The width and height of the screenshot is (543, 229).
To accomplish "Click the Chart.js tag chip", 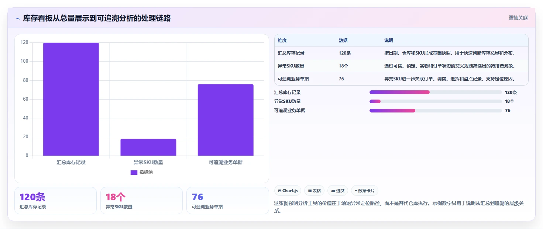I will (288, 191).
